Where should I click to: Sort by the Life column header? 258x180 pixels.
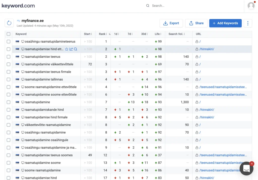coord(157,34)
